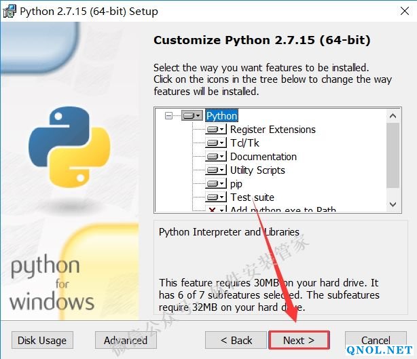Select the Utility Scripts feature label

point(257,170)
